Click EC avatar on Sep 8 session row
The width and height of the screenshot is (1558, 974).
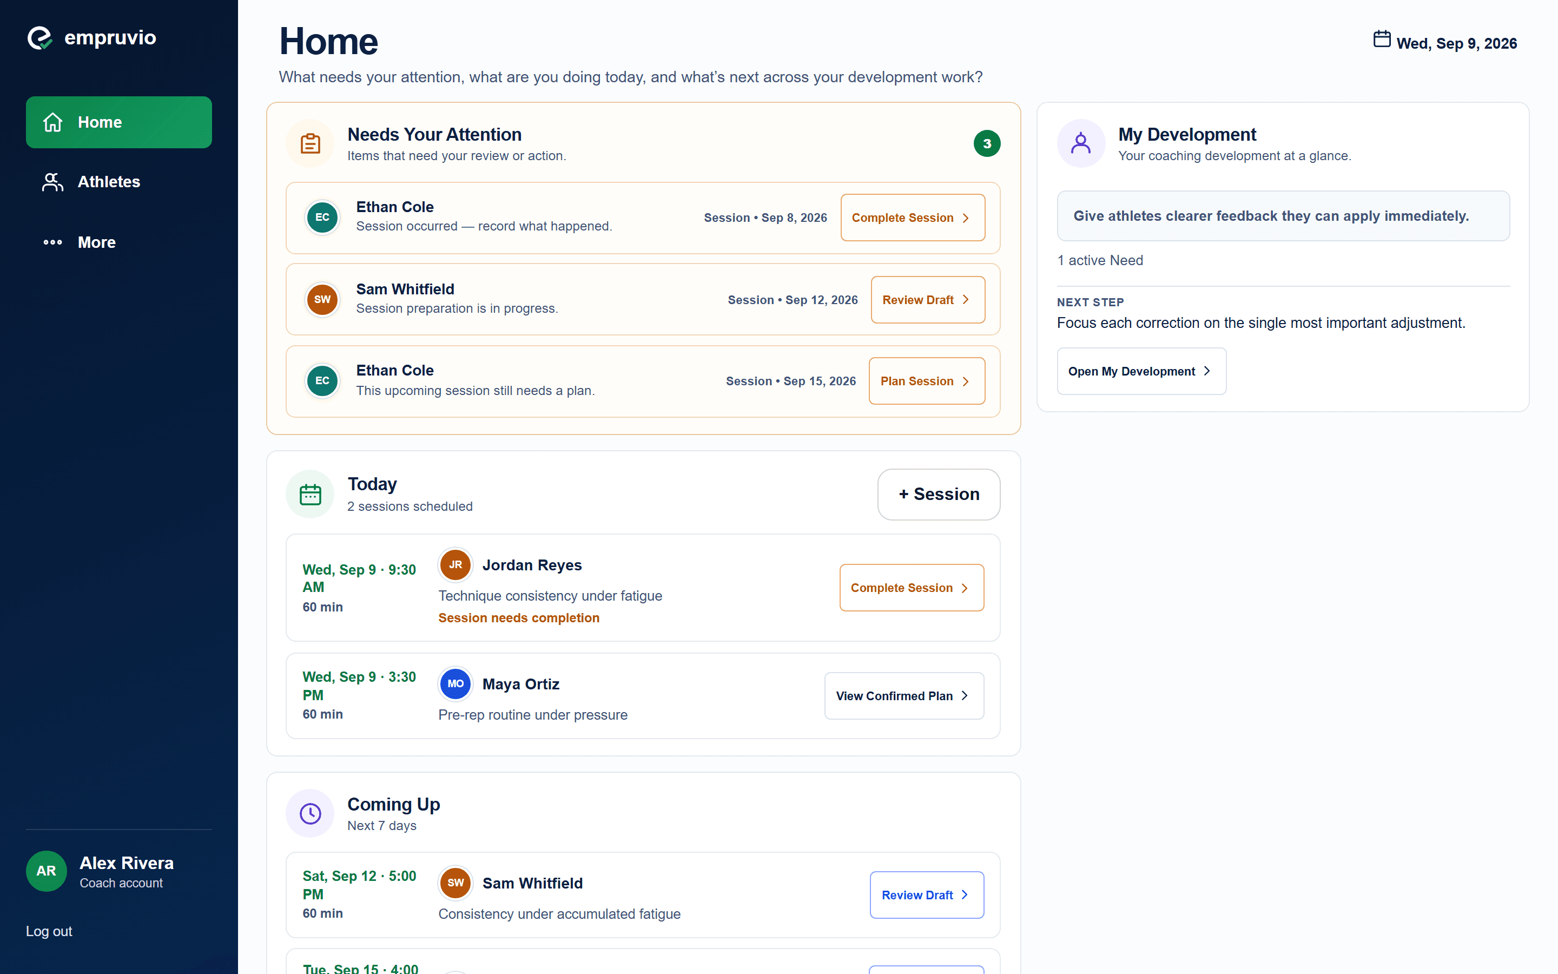(x=322, y=217)
